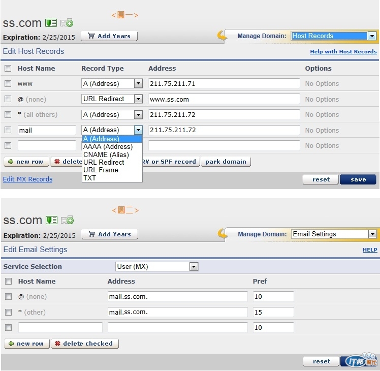Click the empty host name field in Host Records
Screen dimensions: 380x371
click(47, 145)
